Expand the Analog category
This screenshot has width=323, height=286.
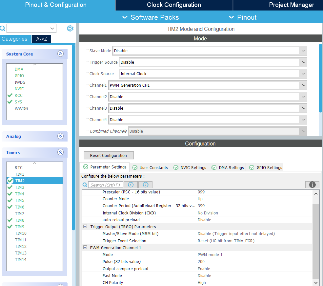pos(60,136)
